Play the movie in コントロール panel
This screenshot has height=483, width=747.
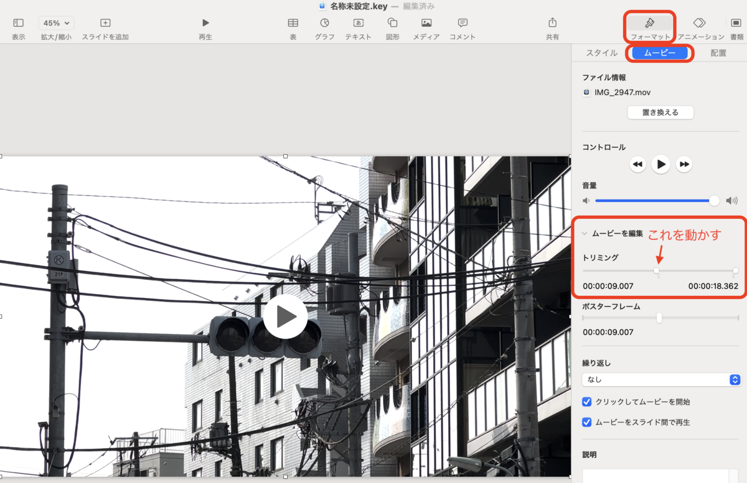click(x=660, y=165)
